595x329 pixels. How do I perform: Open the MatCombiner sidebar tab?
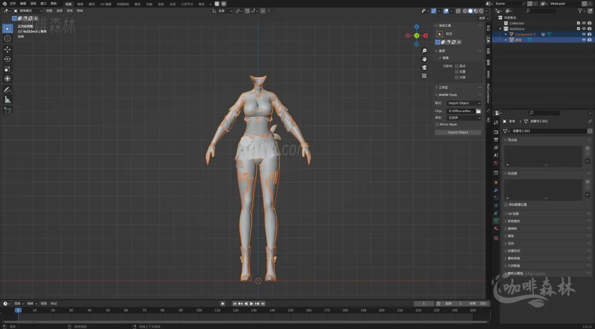click(488, 94)
